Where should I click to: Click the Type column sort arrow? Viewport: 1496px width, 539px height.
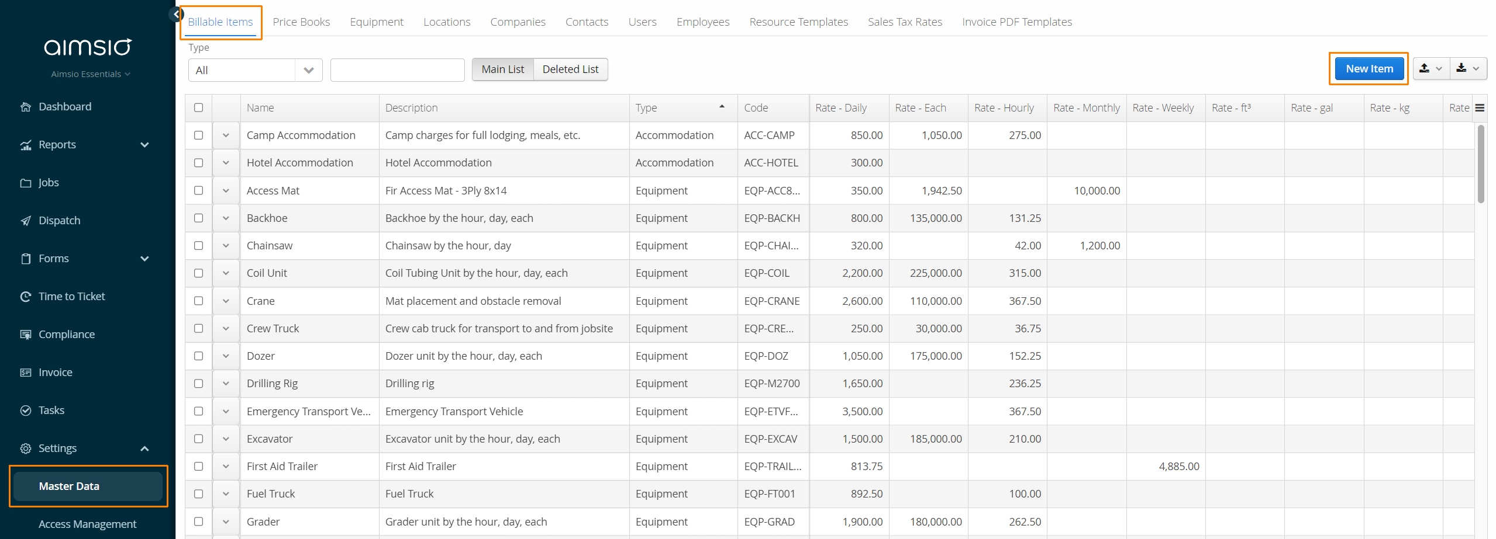tap(722, 107)
